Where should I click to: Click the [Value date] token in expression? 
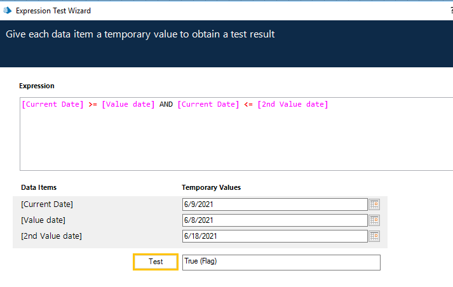tap(128, 105)
